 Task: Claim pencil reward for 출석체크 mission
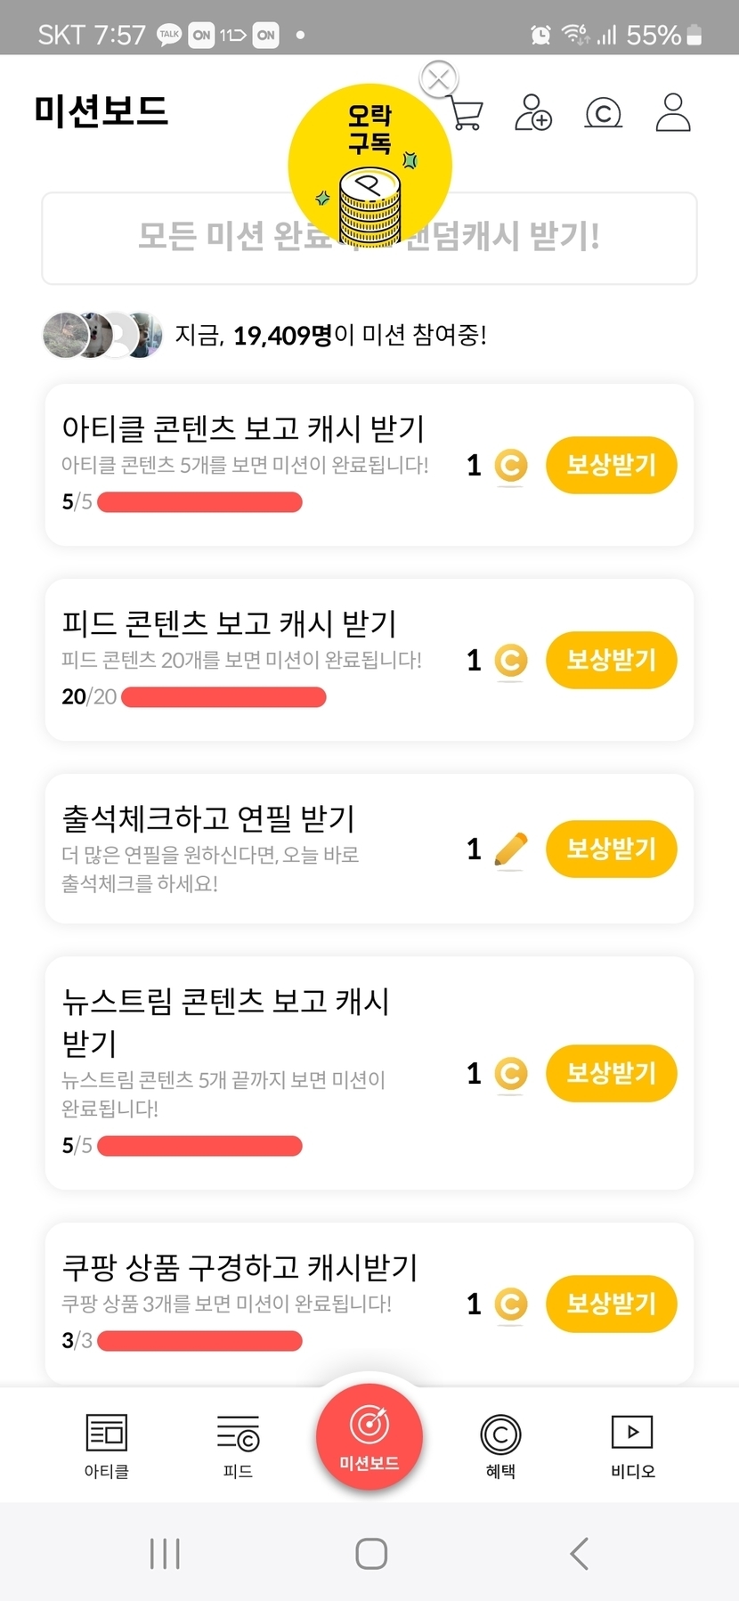(611, 849)
